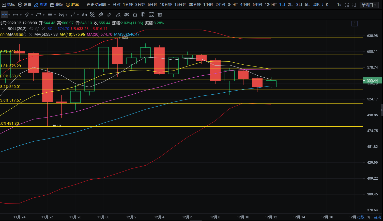Pick the ruler measurement tool

109,15
